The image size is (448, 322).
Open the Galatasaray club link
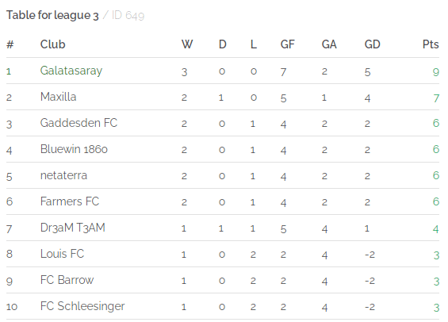[71, 71]
